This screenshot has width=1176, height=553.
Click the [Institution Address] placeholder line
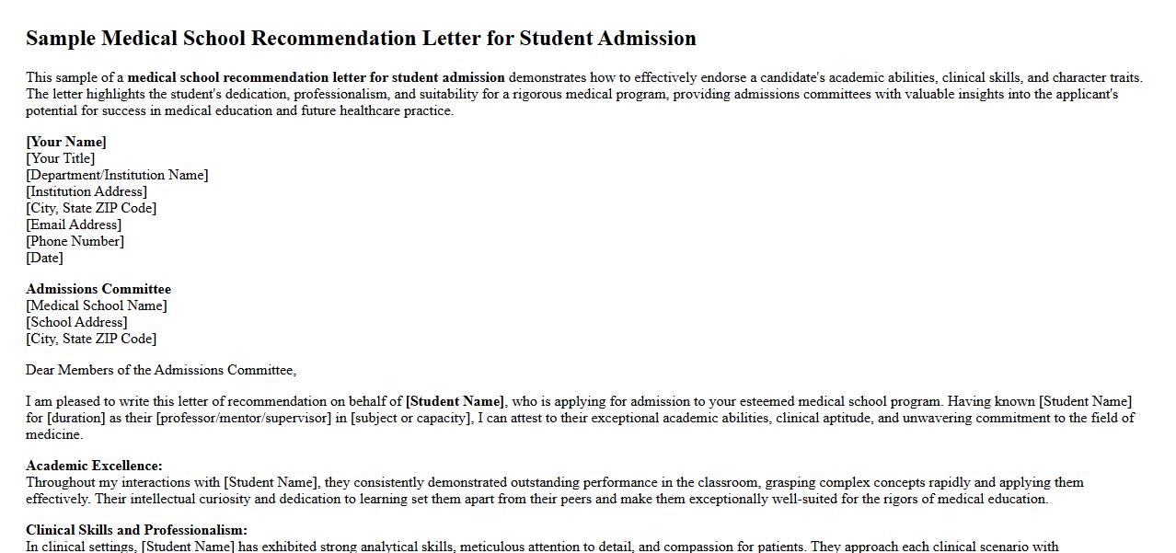click(x=86, y=191)
